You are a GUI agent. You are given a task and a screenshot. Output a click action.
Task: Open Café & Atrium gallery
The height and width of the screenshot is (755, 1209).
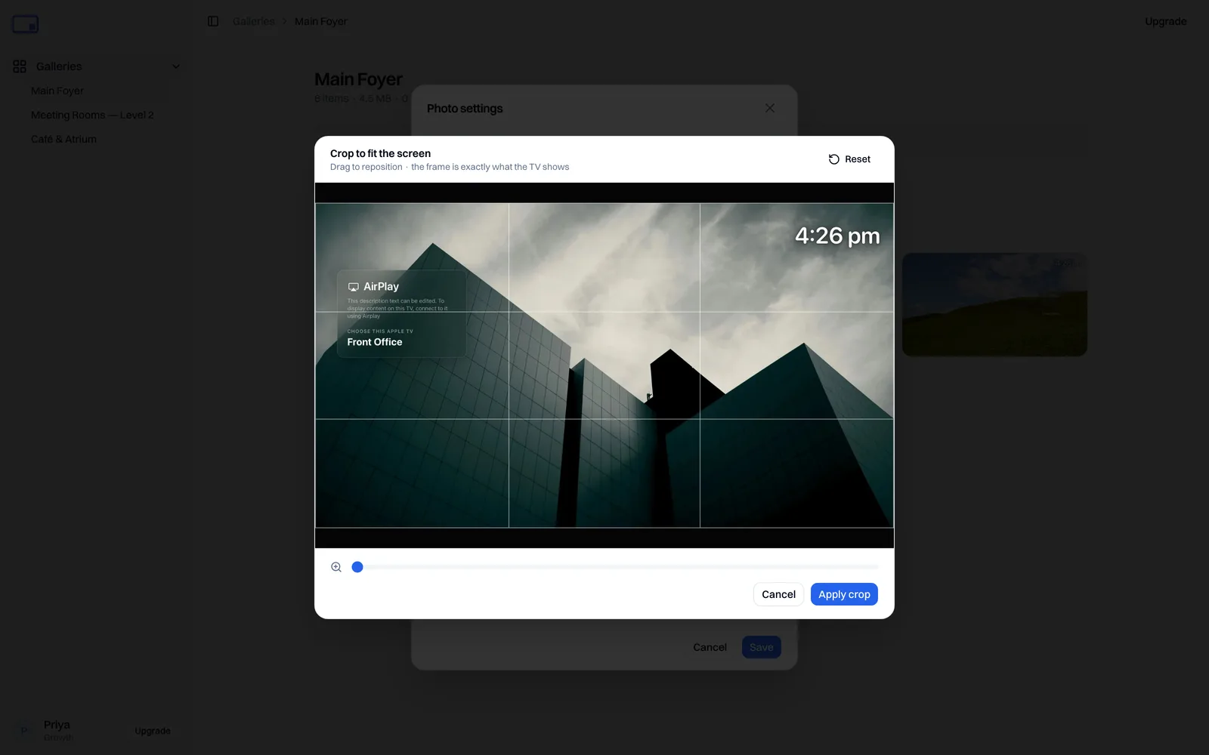click(x=63, y=139)
